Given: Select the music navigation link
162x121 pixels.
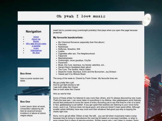Looking at the screenshot, I should 36,48.
